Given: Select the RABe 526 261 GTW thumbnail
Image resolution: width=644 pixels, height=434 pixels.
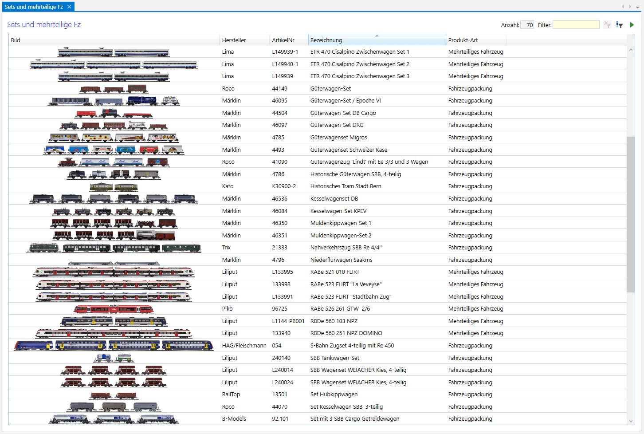Looking at the screenshot, I should (114, 309).
